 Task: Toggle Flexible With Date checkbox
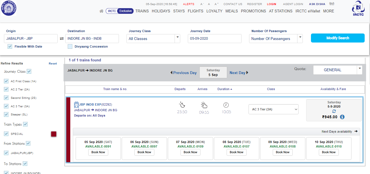pyautogui.click(x=10, y=46)
